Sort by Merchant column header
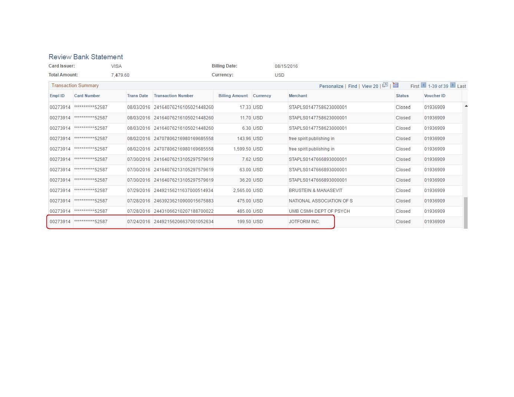The height and width of the screenshot is (397, 514). 298,96
